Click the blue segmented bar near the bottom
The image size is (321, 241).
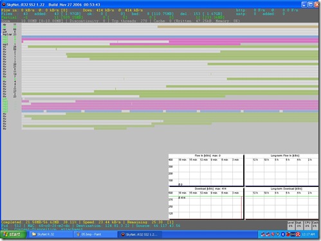(170, 111)
